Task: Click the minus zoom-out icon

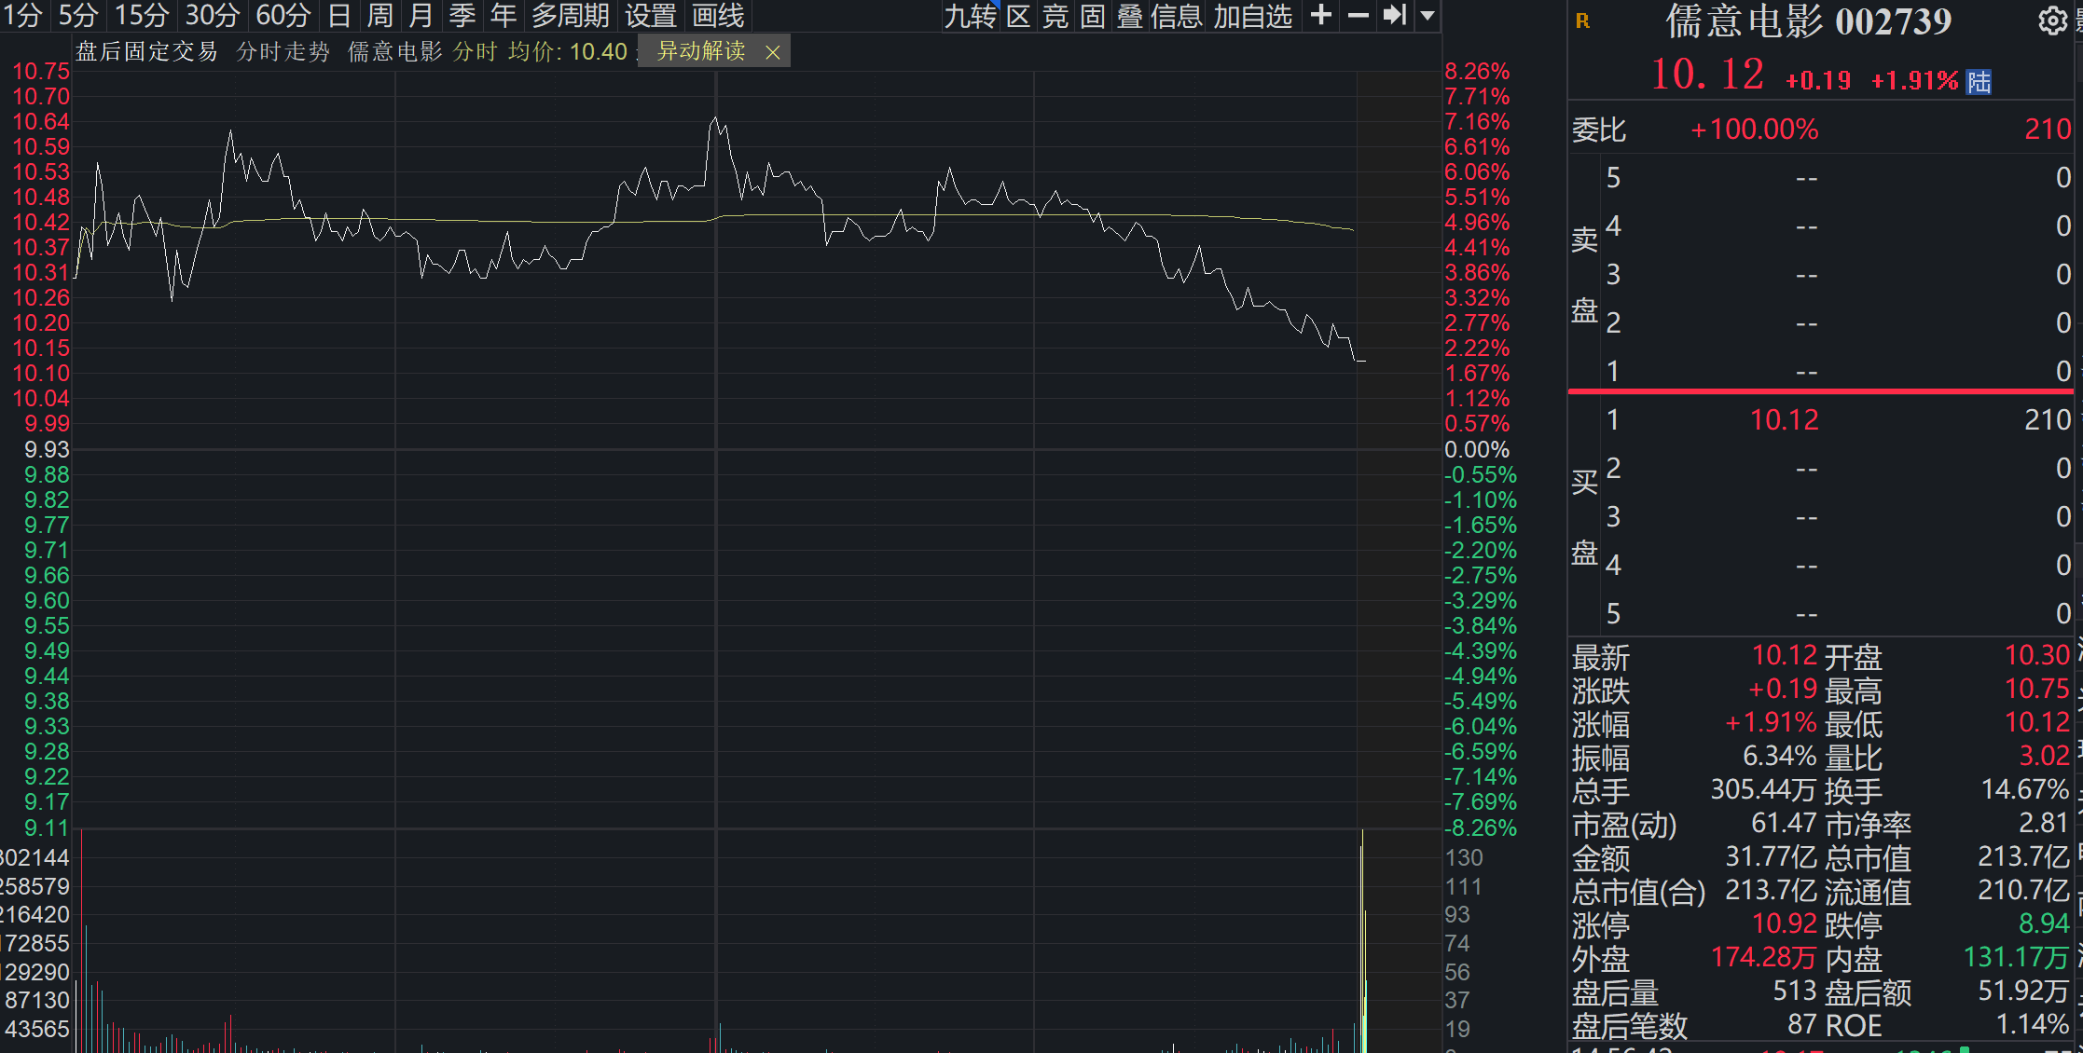Action: (1359, 15)
